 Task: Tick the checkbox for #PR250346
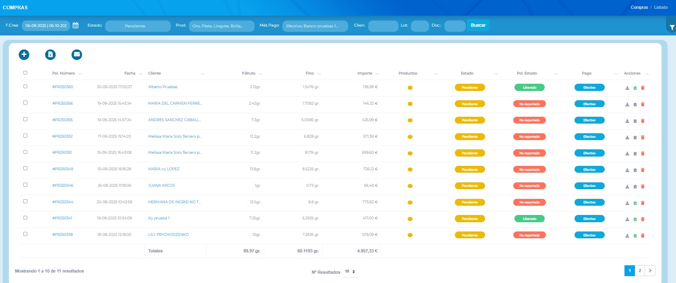25,185
